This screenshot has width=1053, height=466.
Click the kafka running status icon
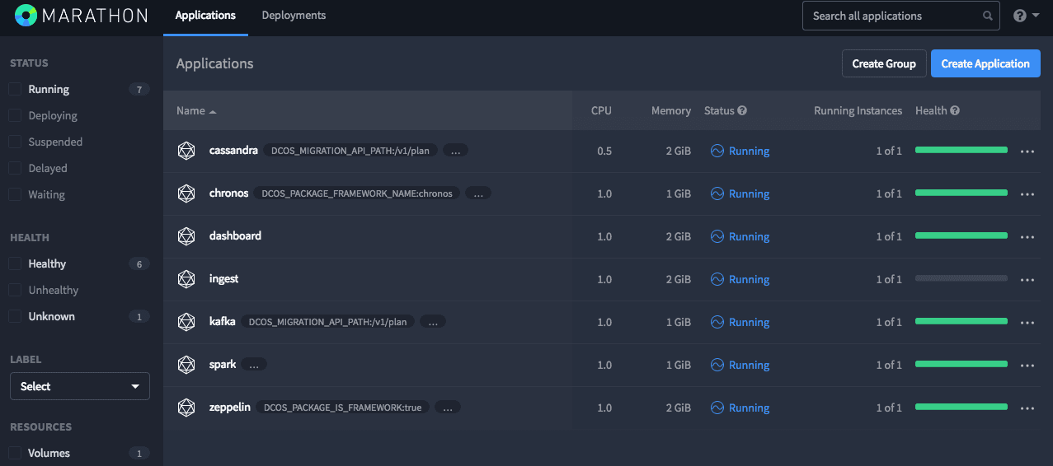[x=717, y=322]
